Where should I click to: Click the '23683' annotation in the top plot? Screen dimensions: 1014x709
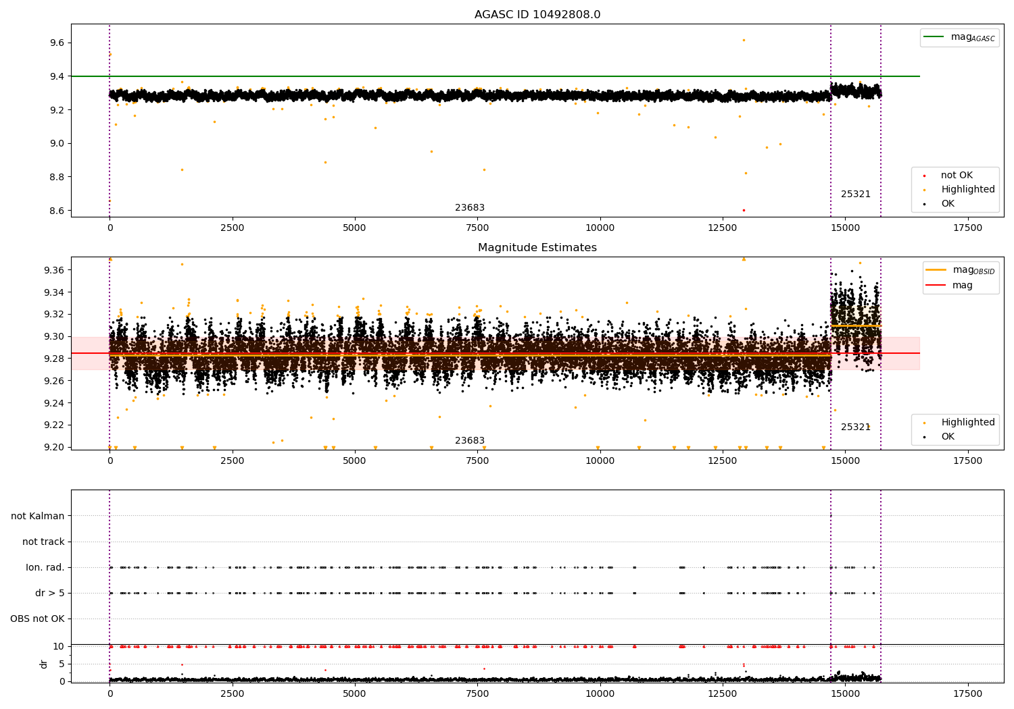[470, 208]
